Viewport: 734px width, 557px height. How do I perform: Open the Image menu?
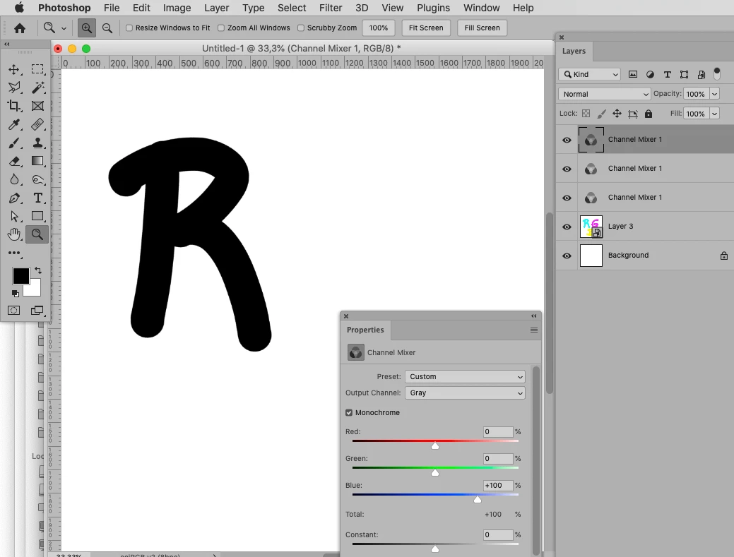[177, 8]
